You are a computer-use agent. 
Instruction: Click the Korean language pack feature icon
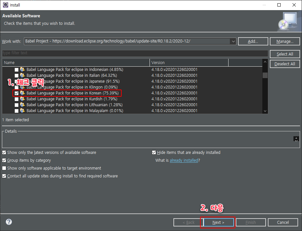23,93
